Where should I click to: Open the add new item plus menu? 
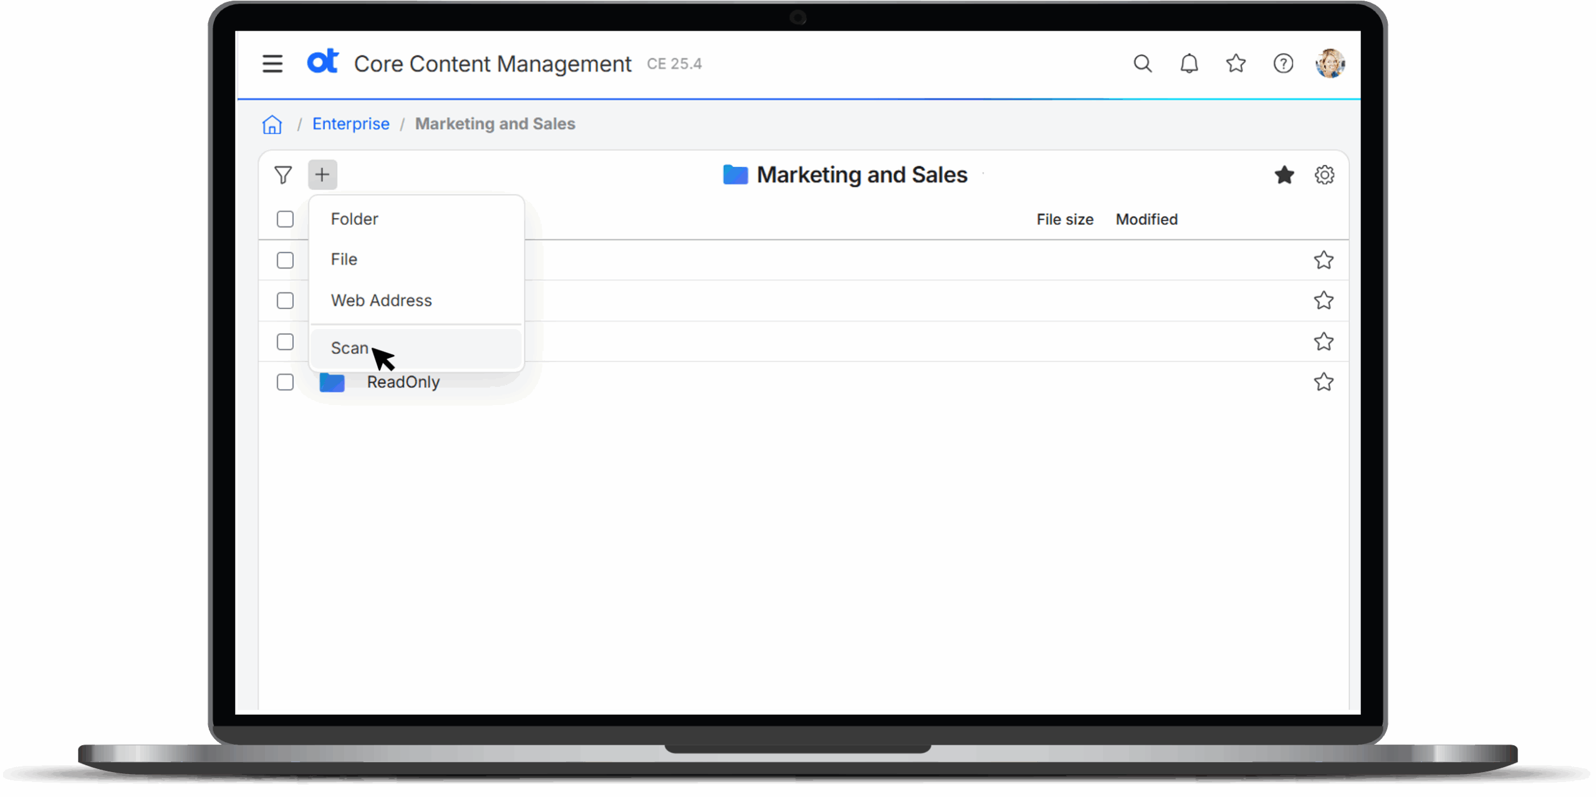tap(322, 174)
